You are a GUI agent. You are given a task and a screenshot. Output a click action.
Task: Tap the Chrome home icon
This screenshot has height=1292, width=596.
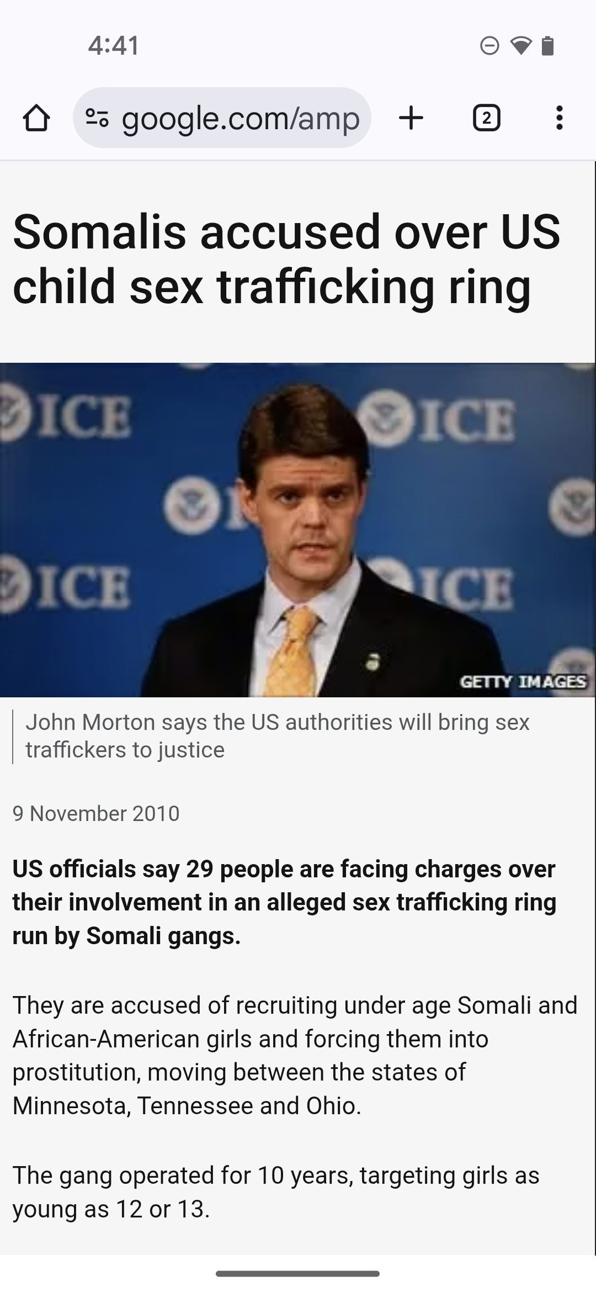[36, 118]
